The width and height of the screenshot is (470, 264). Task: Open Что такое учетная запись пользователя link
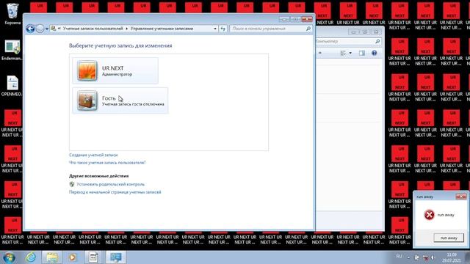click(107, 163)
